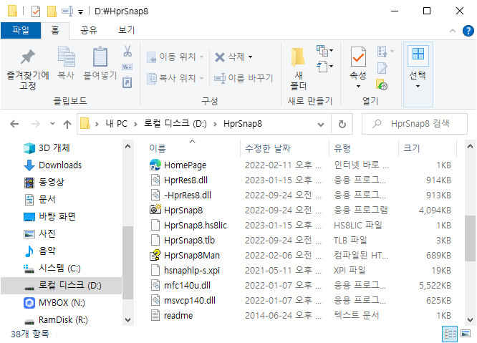Screen dimensions: 477x343
Task: Click the Edit icon in Open group
Action: pyautogui.click(x=382, y=68)
